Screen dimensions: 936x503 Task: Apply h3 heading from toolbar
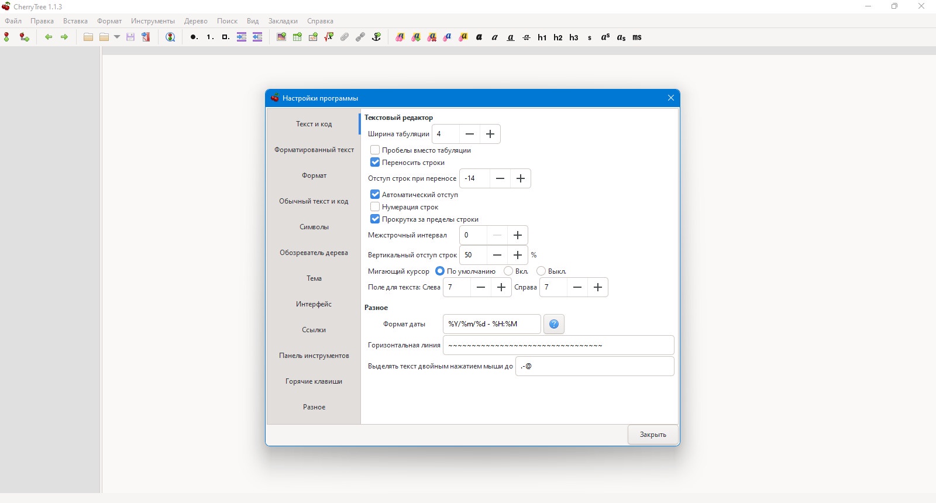(573, 37)
